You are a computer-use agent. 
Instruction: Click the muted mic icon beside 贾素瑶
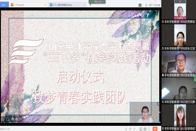point(163,22)
